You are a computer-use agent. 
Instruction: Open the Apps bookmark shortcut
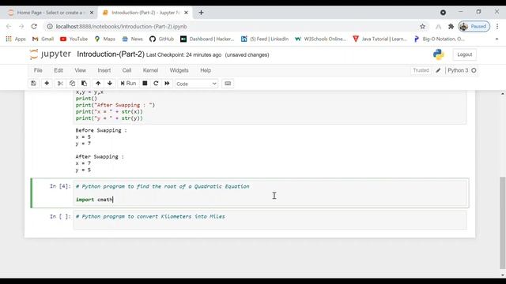tap(16, 39)
